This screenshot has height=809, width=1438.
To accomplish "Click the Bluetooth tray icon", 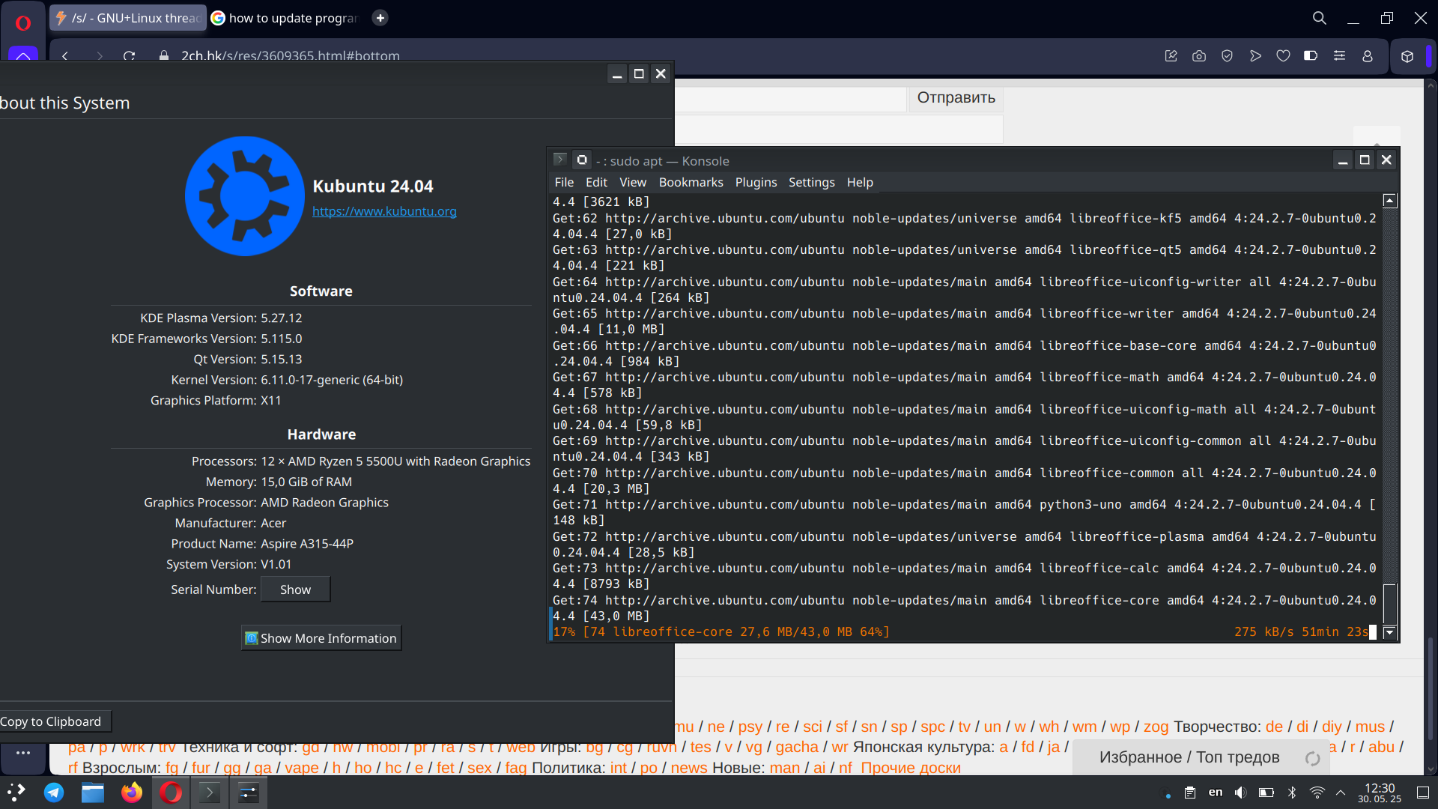I will (1292, 793).
